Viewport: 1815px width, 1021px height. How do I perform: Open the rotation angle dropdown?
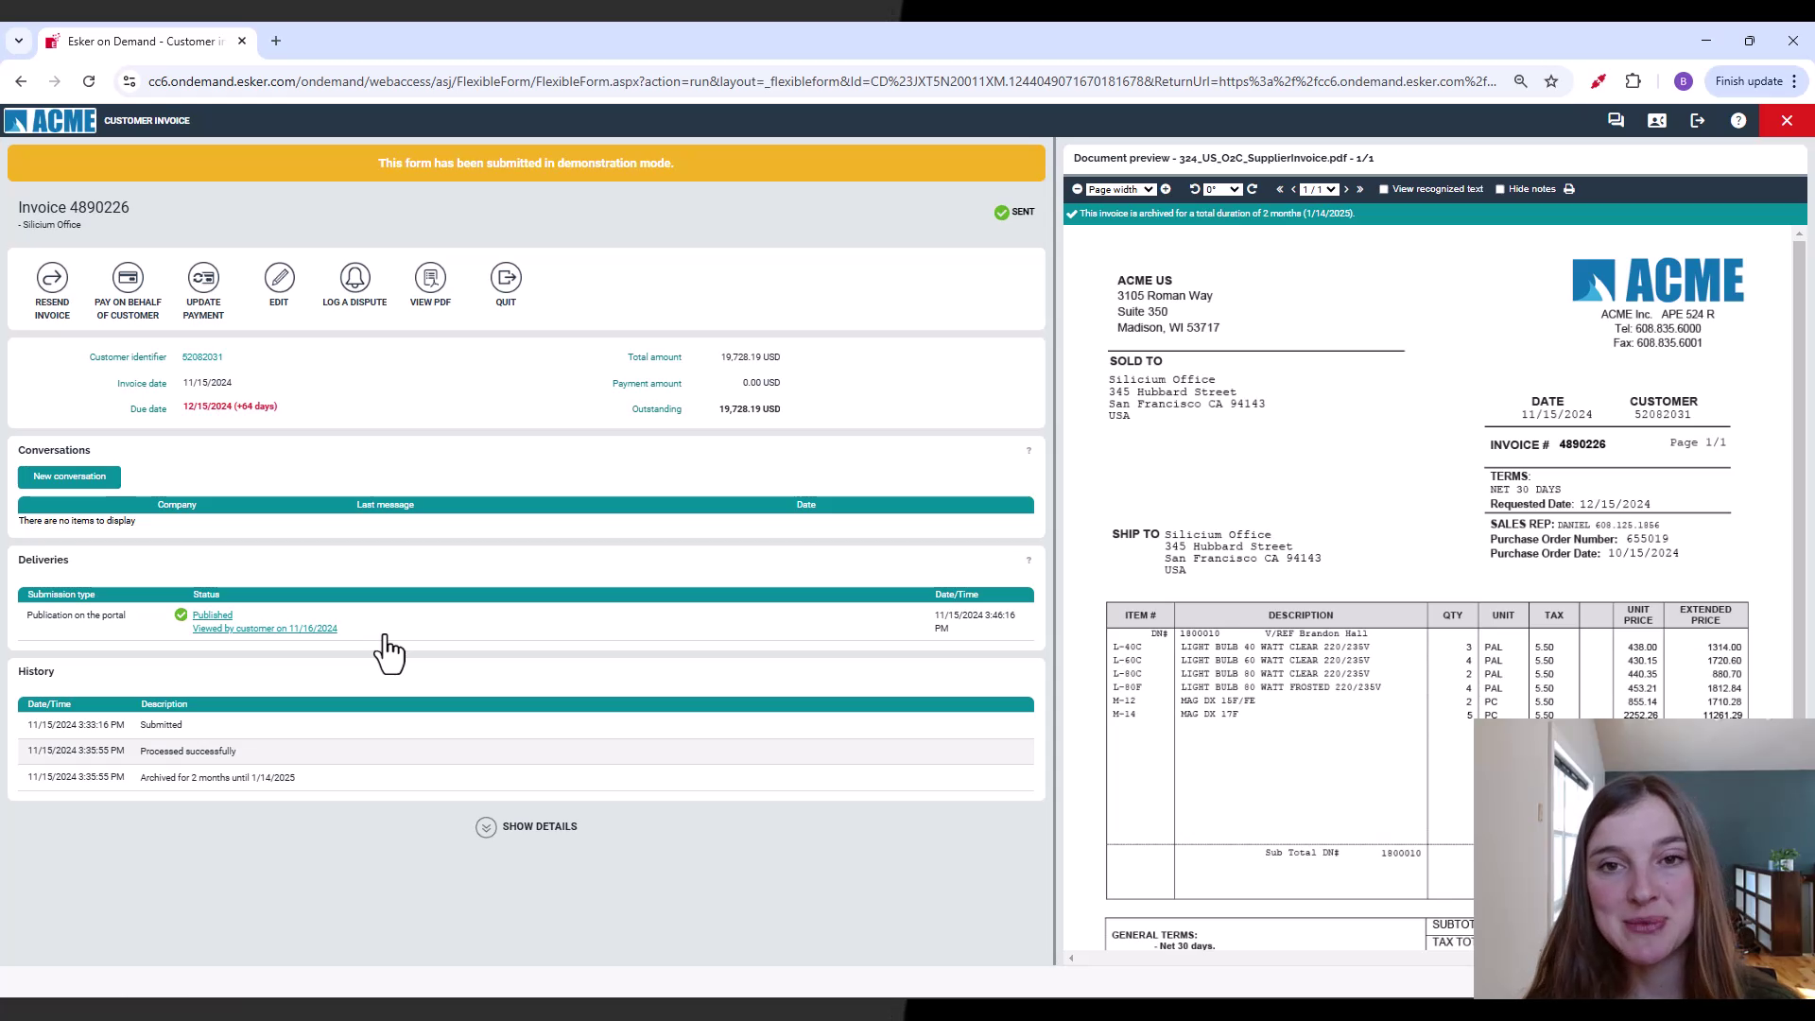coord(1222,189)
